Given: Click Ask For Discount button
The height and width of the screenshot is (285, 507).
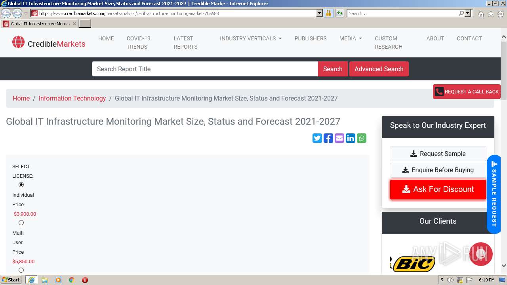Looking at the screenshot, I should pyautogui.click(x=438, y=189).
